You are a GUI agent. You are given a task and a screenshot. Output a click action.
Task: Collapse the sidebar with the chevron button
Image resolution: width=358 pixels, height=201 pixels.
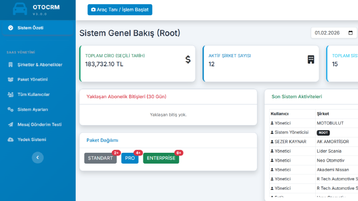[x=37, y=157]
